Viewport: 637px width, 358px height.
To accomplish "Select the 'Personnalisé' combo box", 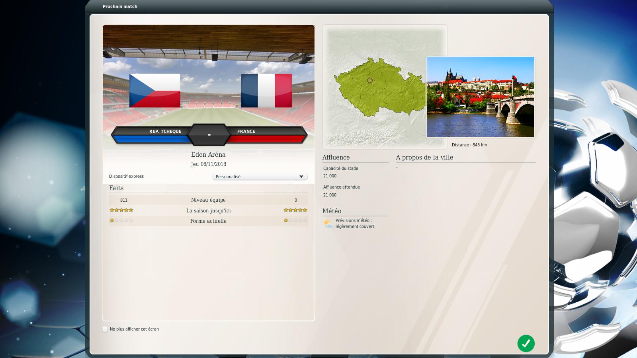I will point(260,177).
